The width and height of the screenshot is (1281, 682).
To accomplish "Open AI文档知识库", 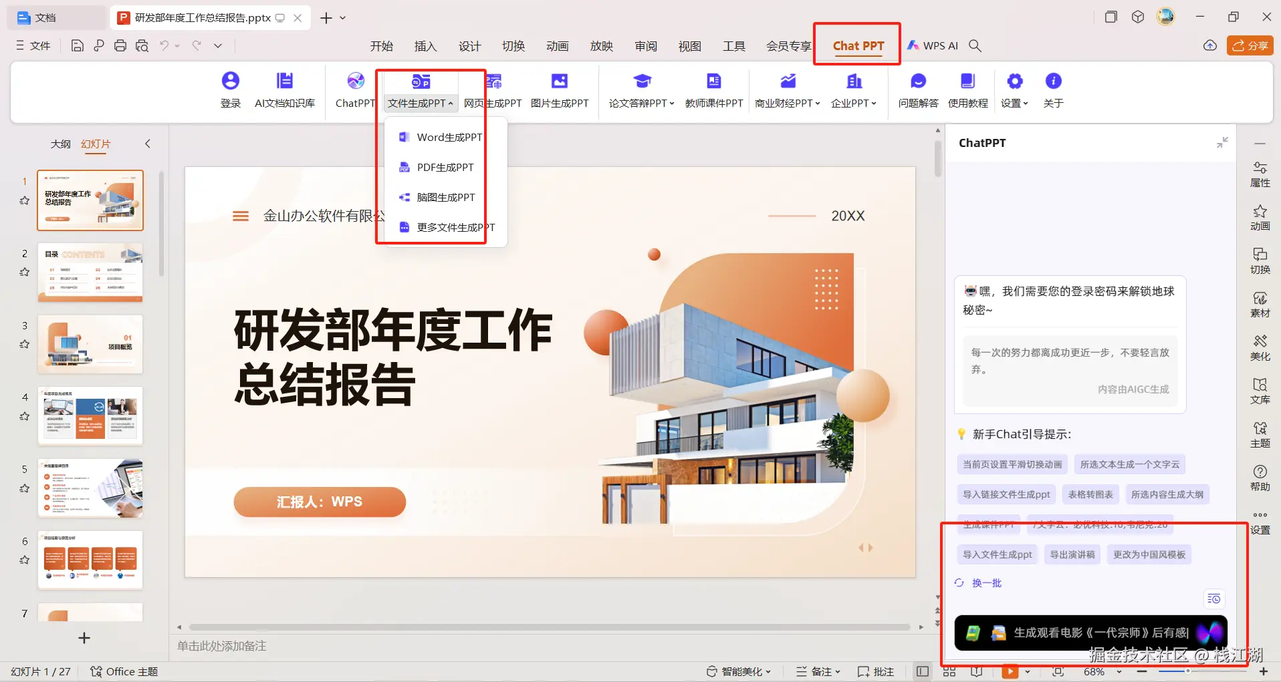I will pyautogui.click(x=285, y=90).
